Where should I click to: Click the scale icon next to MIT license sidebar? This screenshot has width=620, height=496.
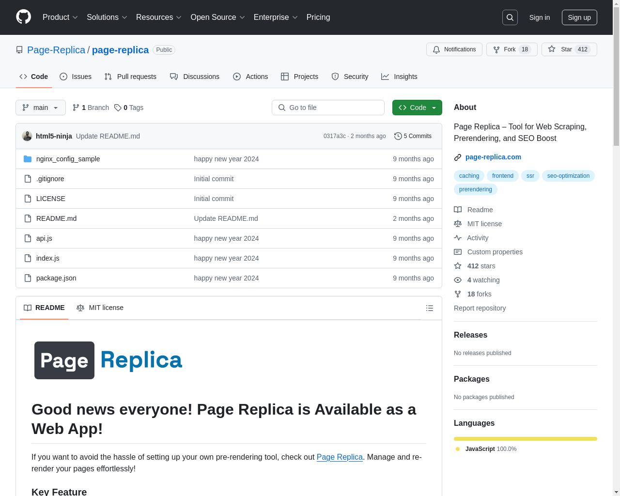458,224
